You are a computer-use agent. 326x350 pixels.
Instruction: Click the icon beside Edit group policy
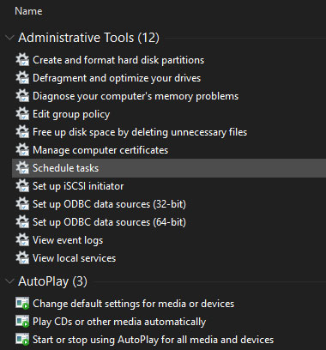tap(22, 114)
